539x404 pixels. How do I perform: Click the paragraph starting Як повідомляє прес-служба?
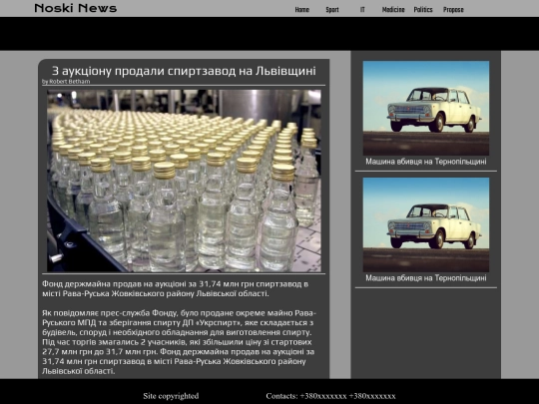point(180,342)
